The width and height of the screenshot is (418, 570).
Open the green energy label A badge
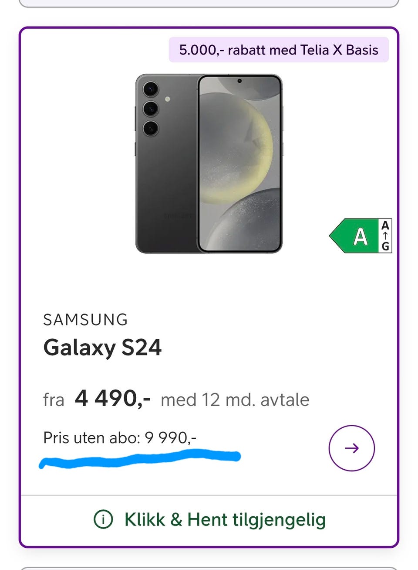(x=355, y=236)
